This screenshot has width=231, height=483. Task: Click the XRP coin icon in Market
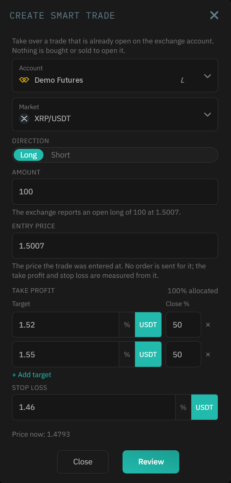24,118
